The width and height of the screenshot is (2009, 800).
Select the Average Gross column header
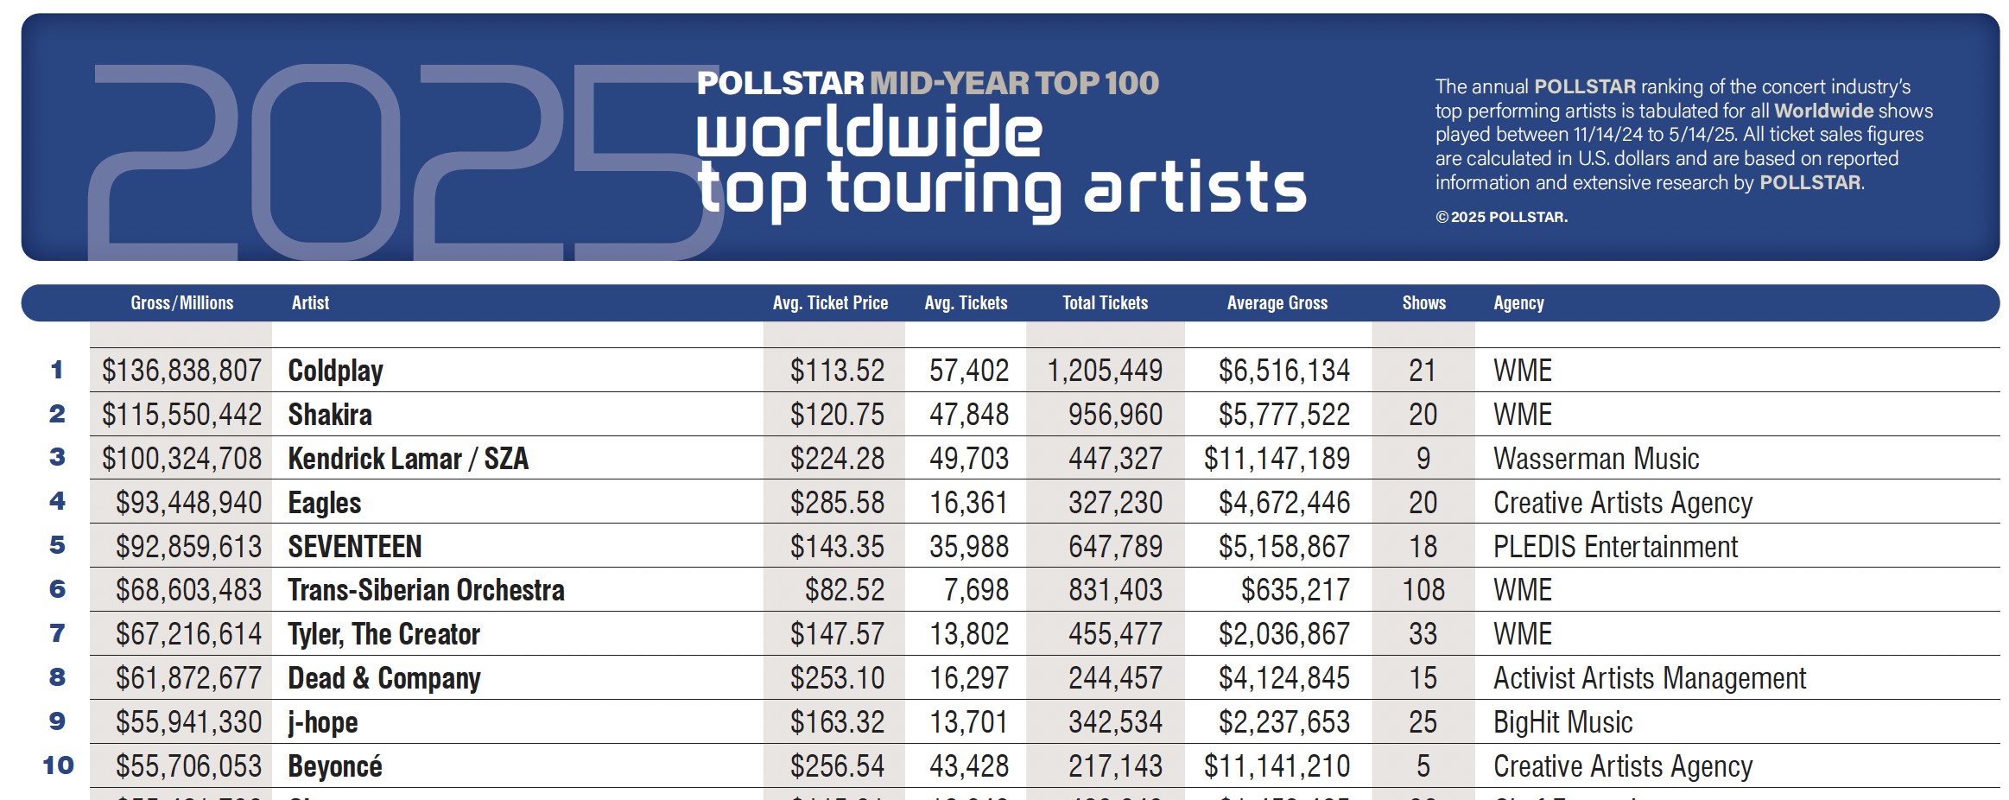(x=1277, y=303)
